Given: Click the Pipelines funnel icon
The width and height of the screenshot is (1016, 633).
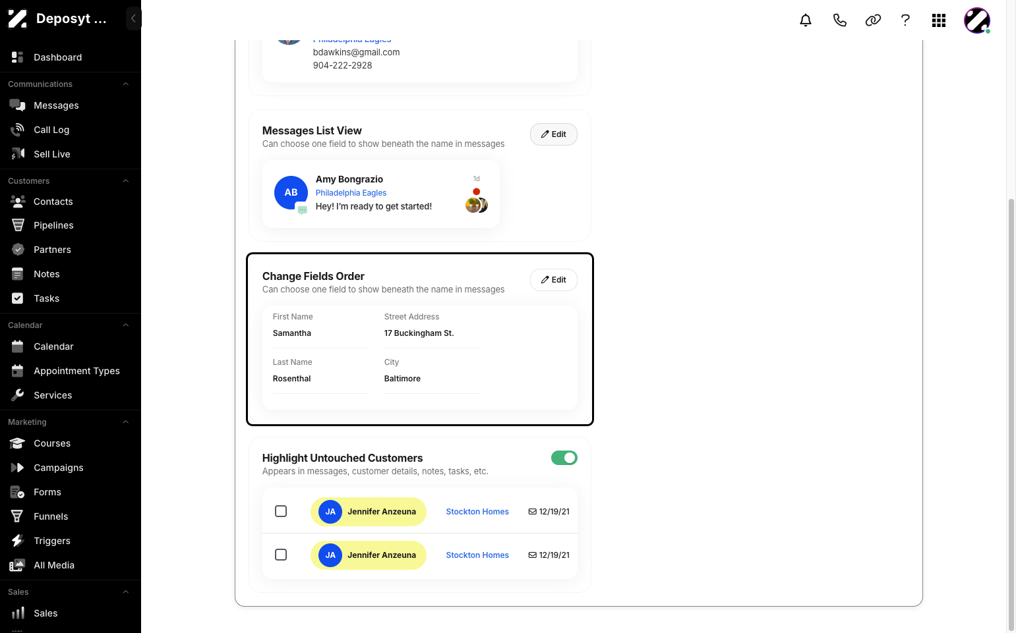Looking at the screenshot, I should [x=18, y=225].
